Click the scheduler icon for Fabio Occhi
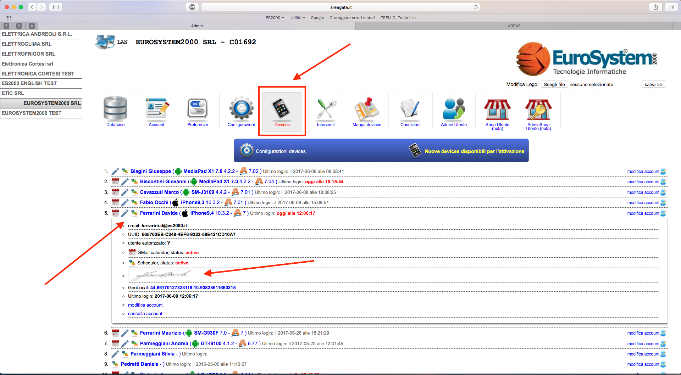Screen dimensions: 681x375 134,203
